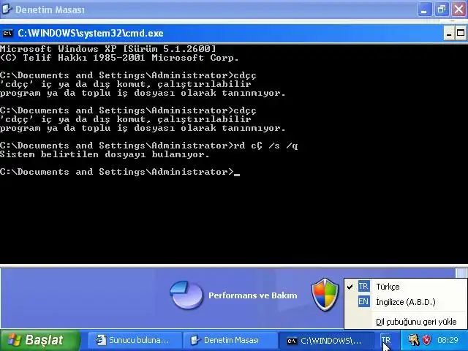Select İngilizce (A.B.D.) language option

point(405,302)
